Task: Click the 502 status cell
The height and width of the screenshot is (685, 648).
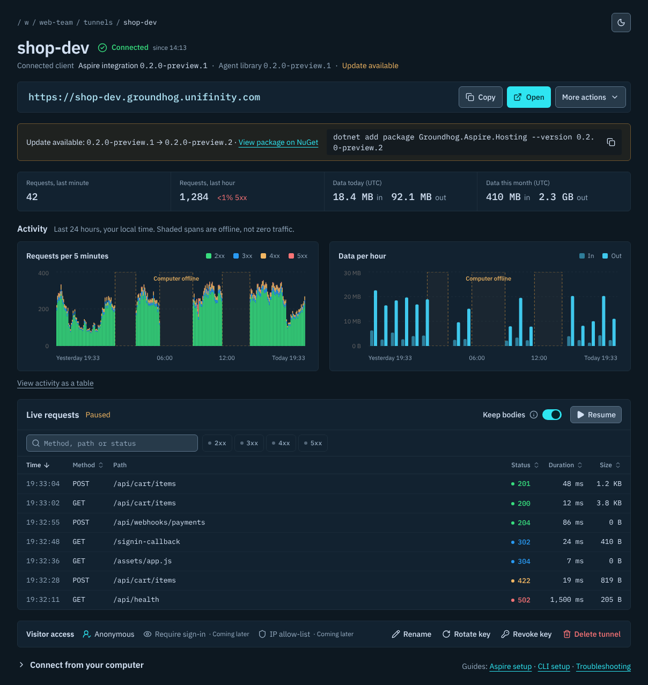Action: (521, 600)
